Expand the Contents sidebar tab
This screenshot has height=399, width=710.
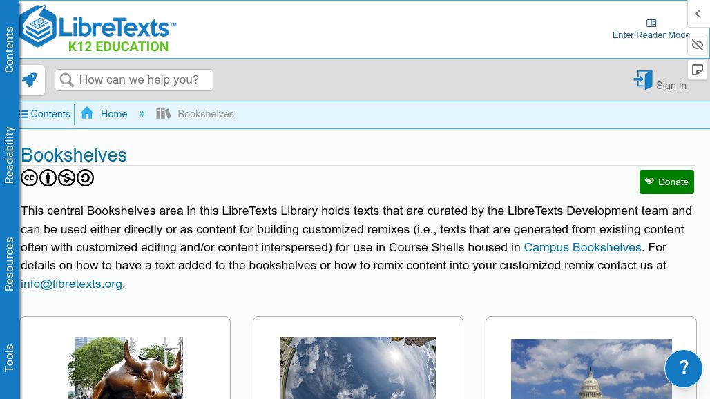[x=9, y=49]
